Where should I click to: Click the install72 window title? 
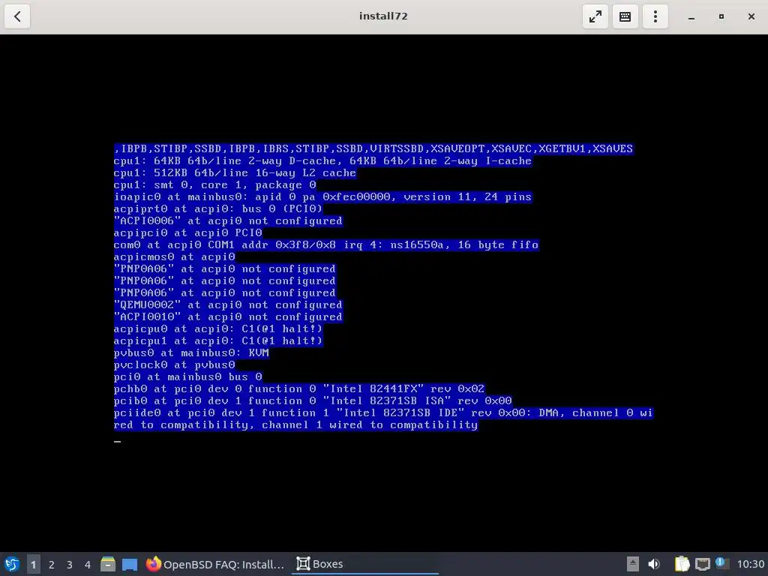[x=383, y=16]
